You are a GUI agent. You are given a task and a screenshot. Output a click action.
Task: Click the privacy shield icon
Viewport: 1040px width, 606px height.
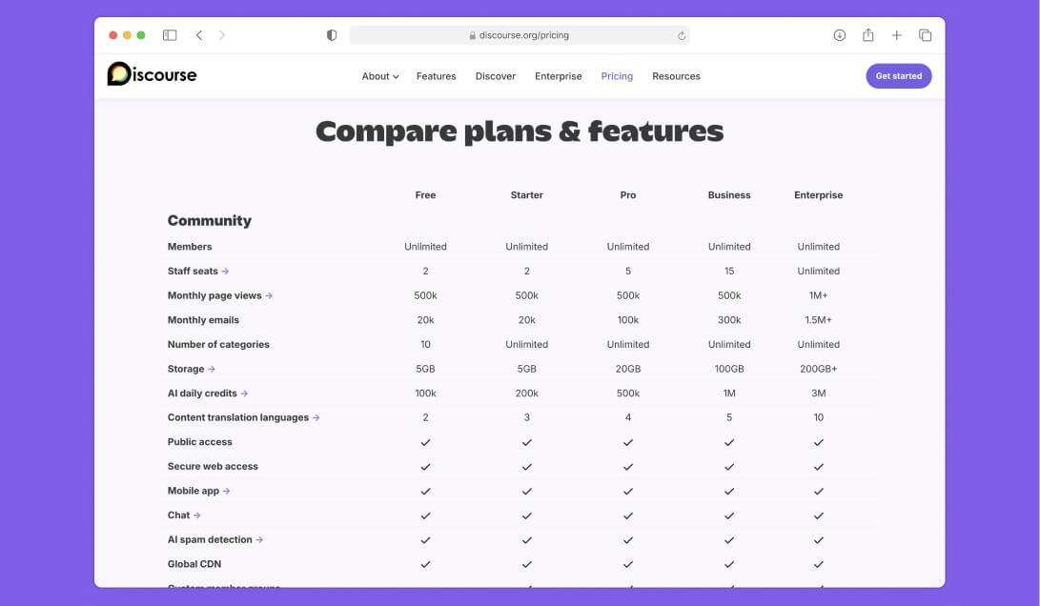(332, 35)
